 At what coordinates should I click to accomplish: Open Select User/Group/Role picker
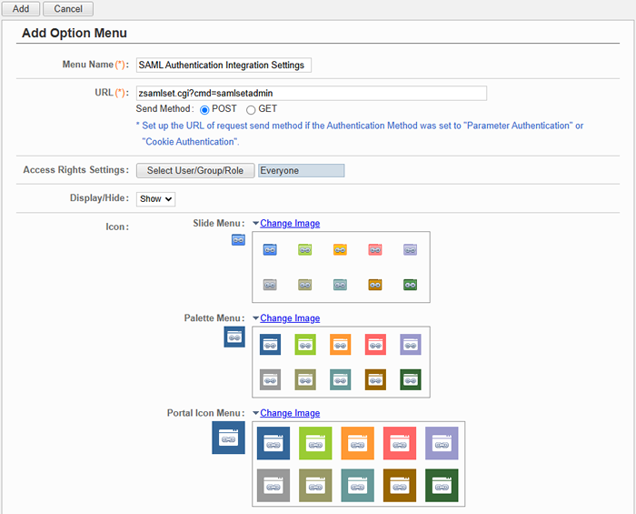tap(195, 170)
